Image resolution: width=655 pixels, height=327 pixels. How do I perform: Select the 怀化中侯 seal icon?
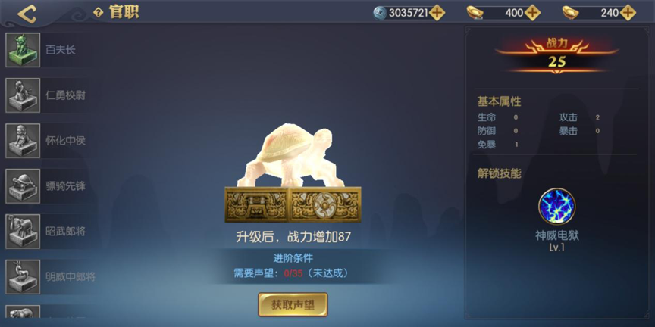23,141
